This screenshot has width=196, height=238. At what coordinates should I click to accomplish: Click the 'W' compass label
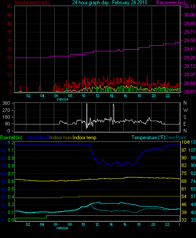[x=185, y=110]
